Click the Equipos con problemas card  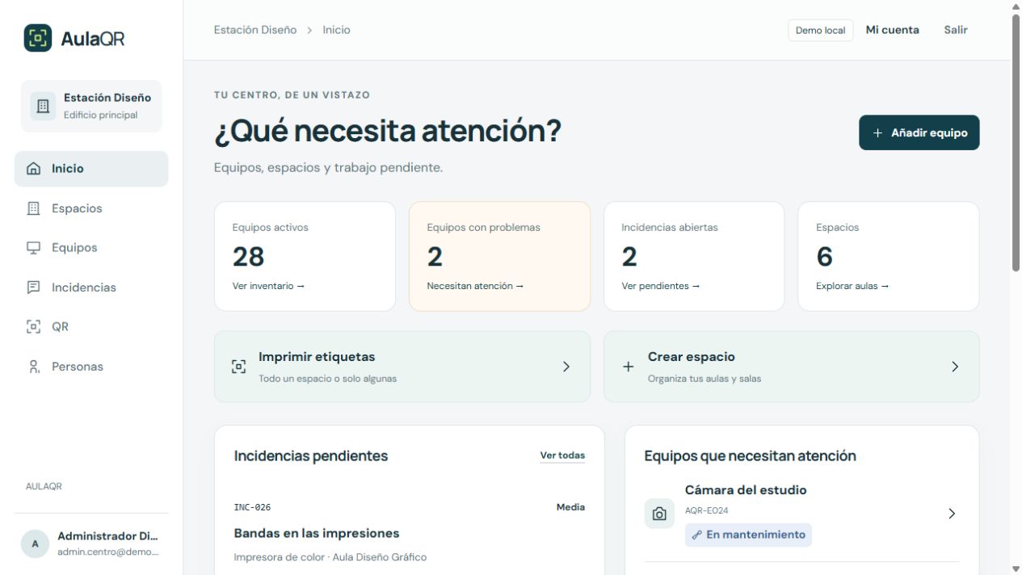(499, 256)
